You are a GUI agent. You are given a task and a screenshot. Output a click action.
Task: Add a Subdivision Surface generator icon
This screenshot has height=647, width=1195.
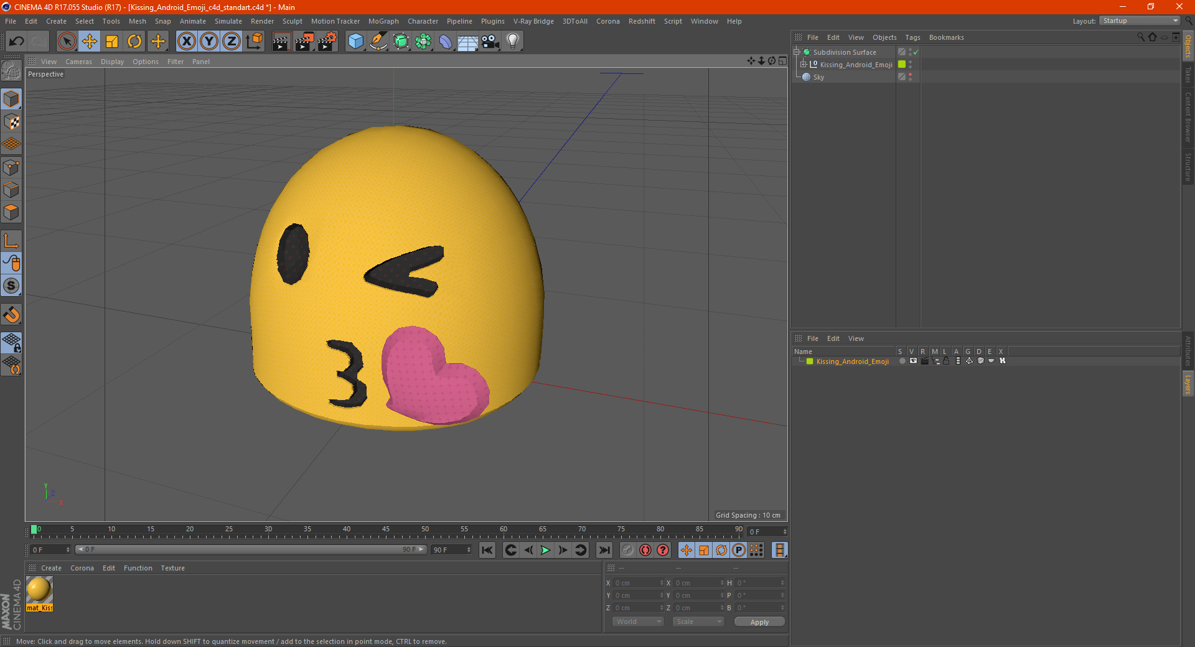[401, 41]
